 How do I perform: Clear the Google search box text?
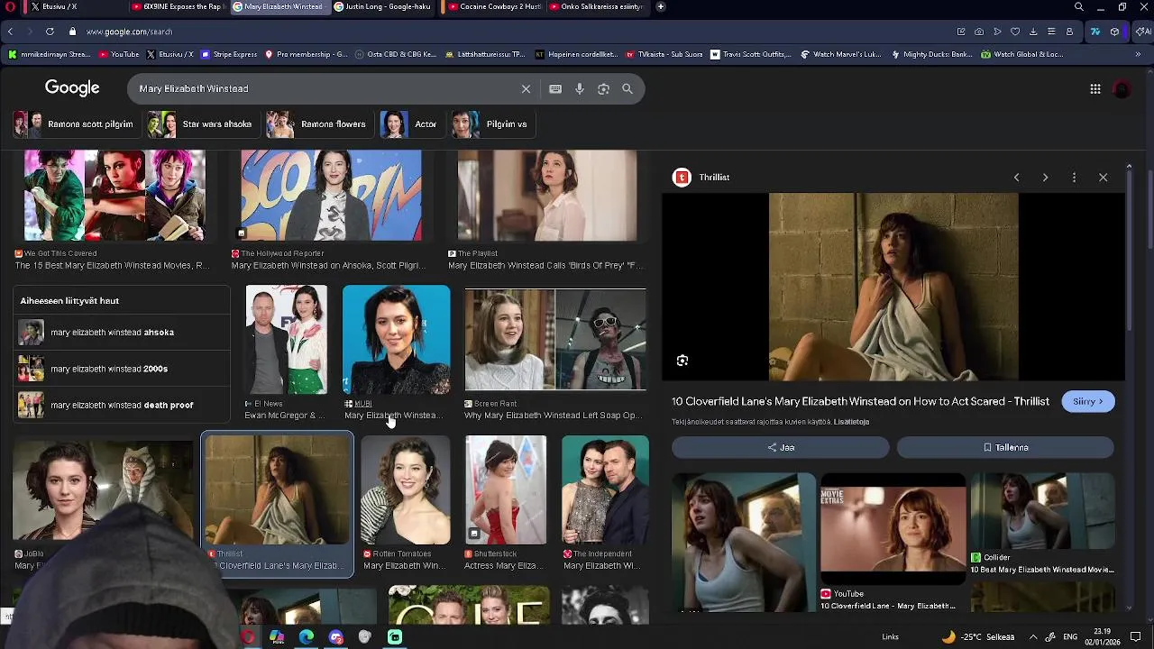526,88
